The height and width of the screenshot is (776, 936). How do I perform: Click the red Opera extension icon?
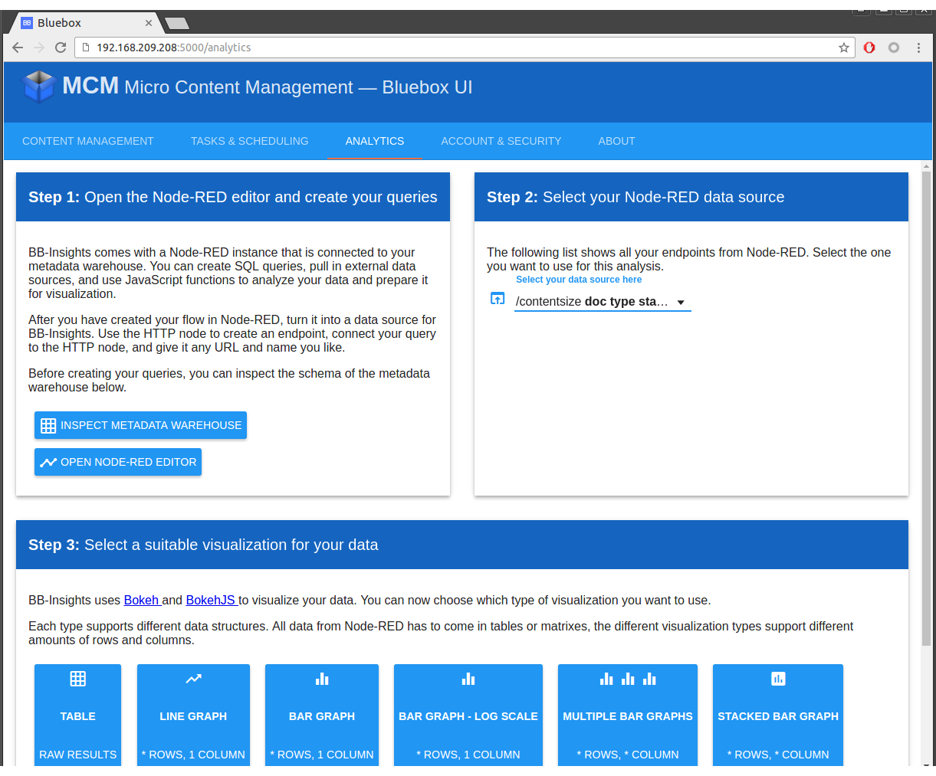[869, 47]
